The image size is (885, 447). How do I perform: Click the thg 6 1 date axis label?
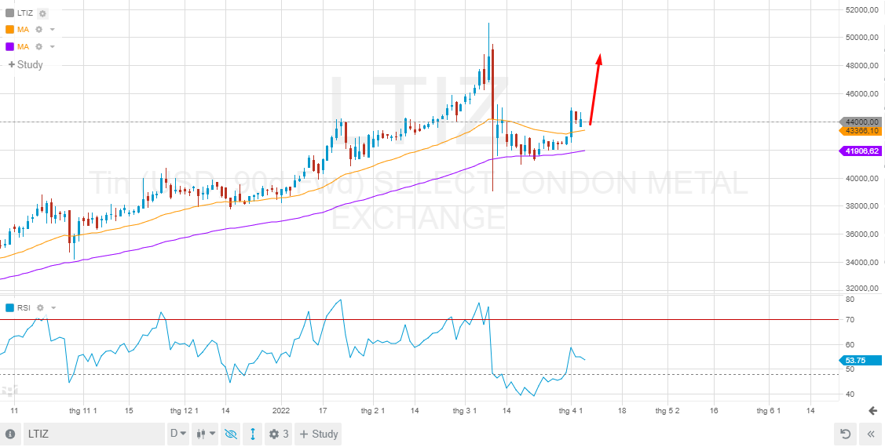[768, 411]
